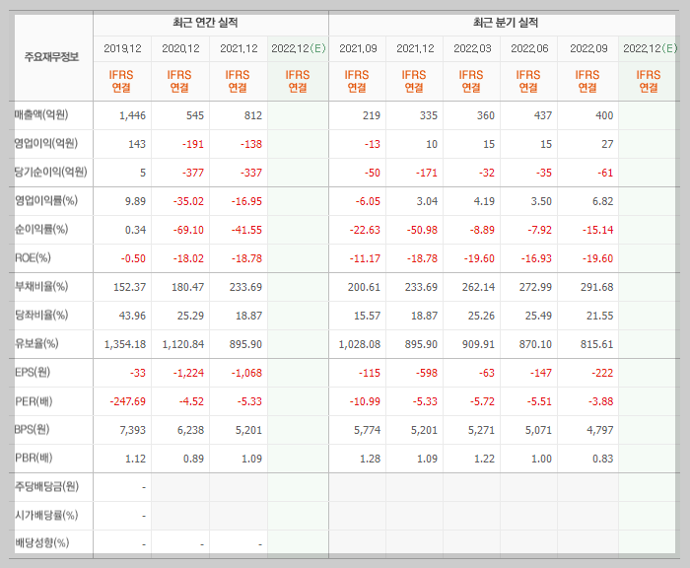The height and width of the screenshot is (568, 690).
Task: Select the 배당성향(%) row label
Action: point(41,543)
